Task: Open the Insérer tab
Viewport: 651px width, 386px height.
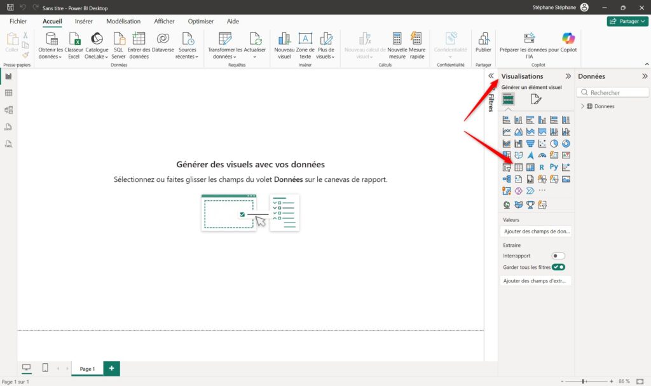Action: pyautogui.click(x=83, y=21)
